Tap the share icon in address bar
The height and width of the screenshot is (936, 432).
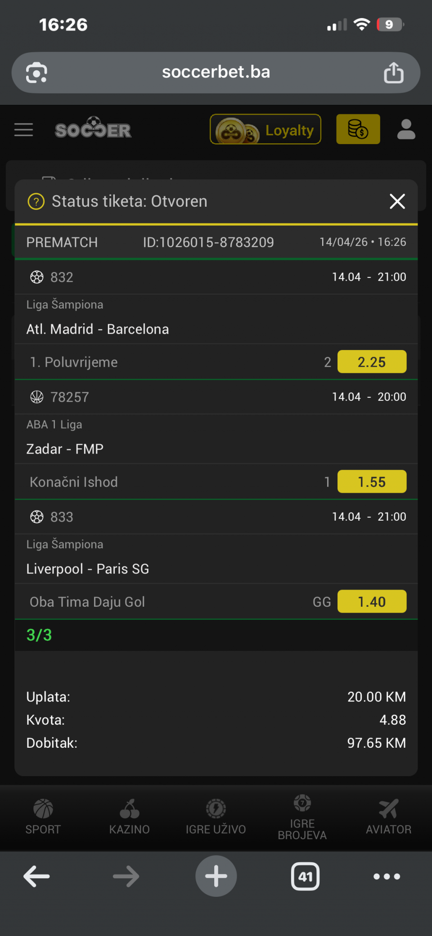pos(394,73)
